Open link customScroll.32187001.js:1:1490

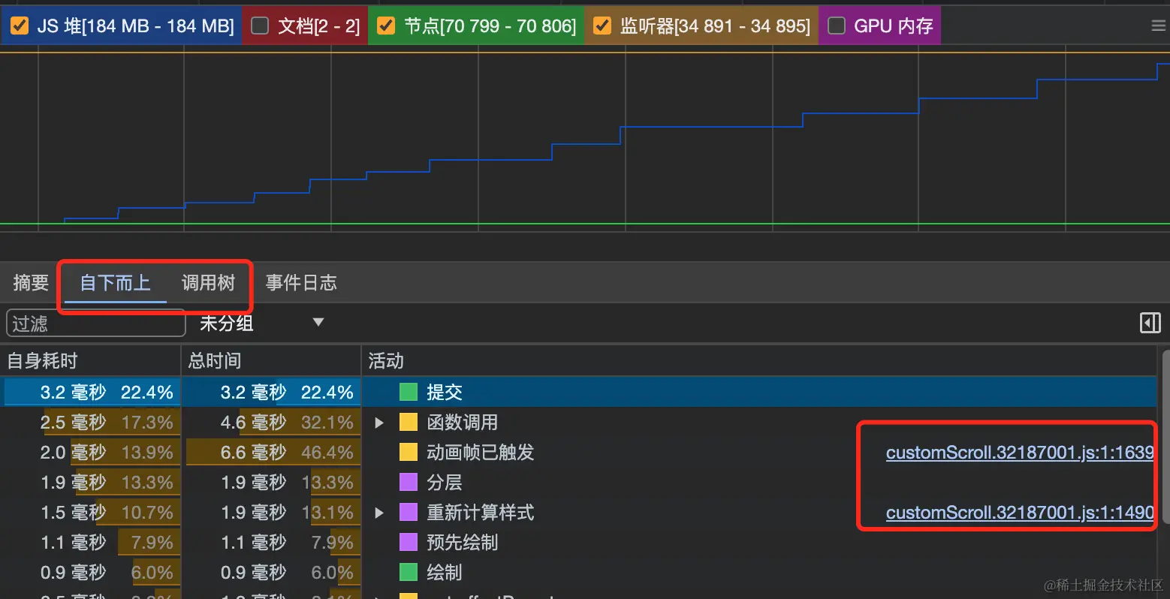(1020, 513)
